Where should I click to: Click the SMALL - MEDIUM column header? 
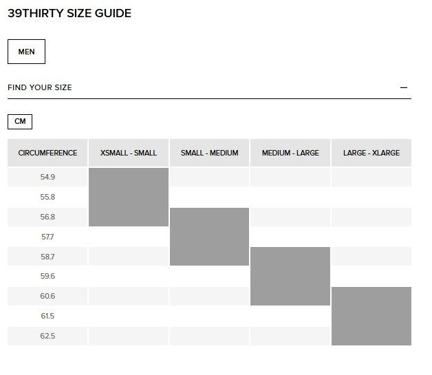point(209,153)
